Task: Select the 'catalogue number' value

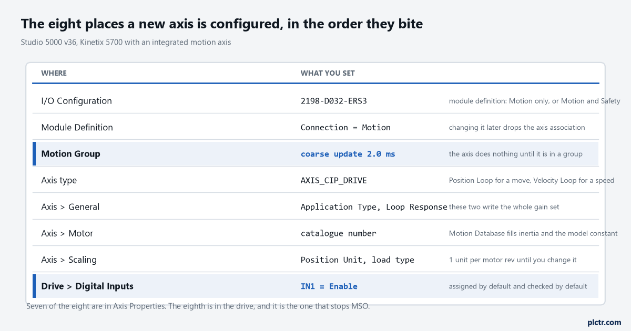Action: [x=339, y=233]
